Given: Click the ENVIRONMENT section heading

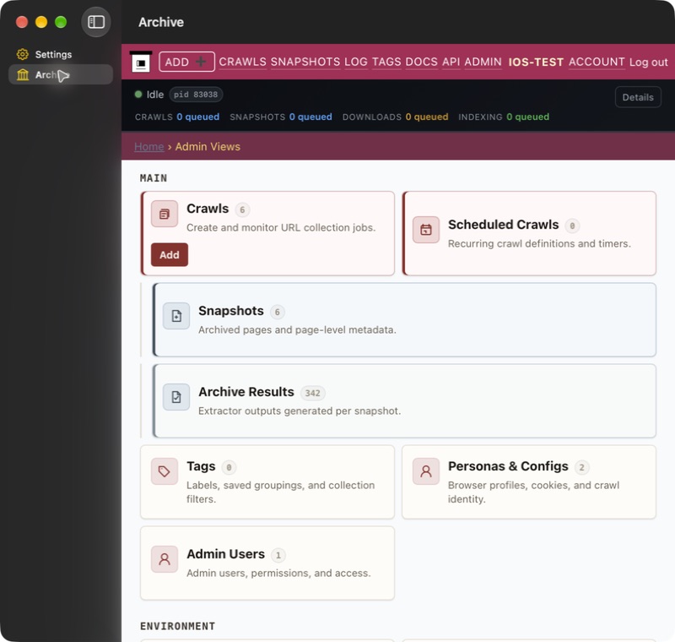Looking at the screenshot, I should 177,626.
